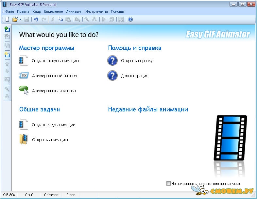Click the text 'A' icon in left sidebar
This screenshot has height=199, width=257.
7,96
